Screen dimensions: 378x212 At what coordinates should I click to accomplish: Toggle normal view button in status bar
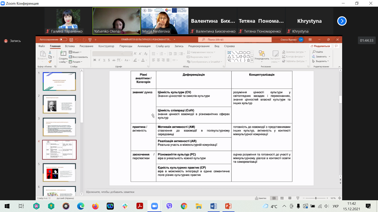pos(274,198)
